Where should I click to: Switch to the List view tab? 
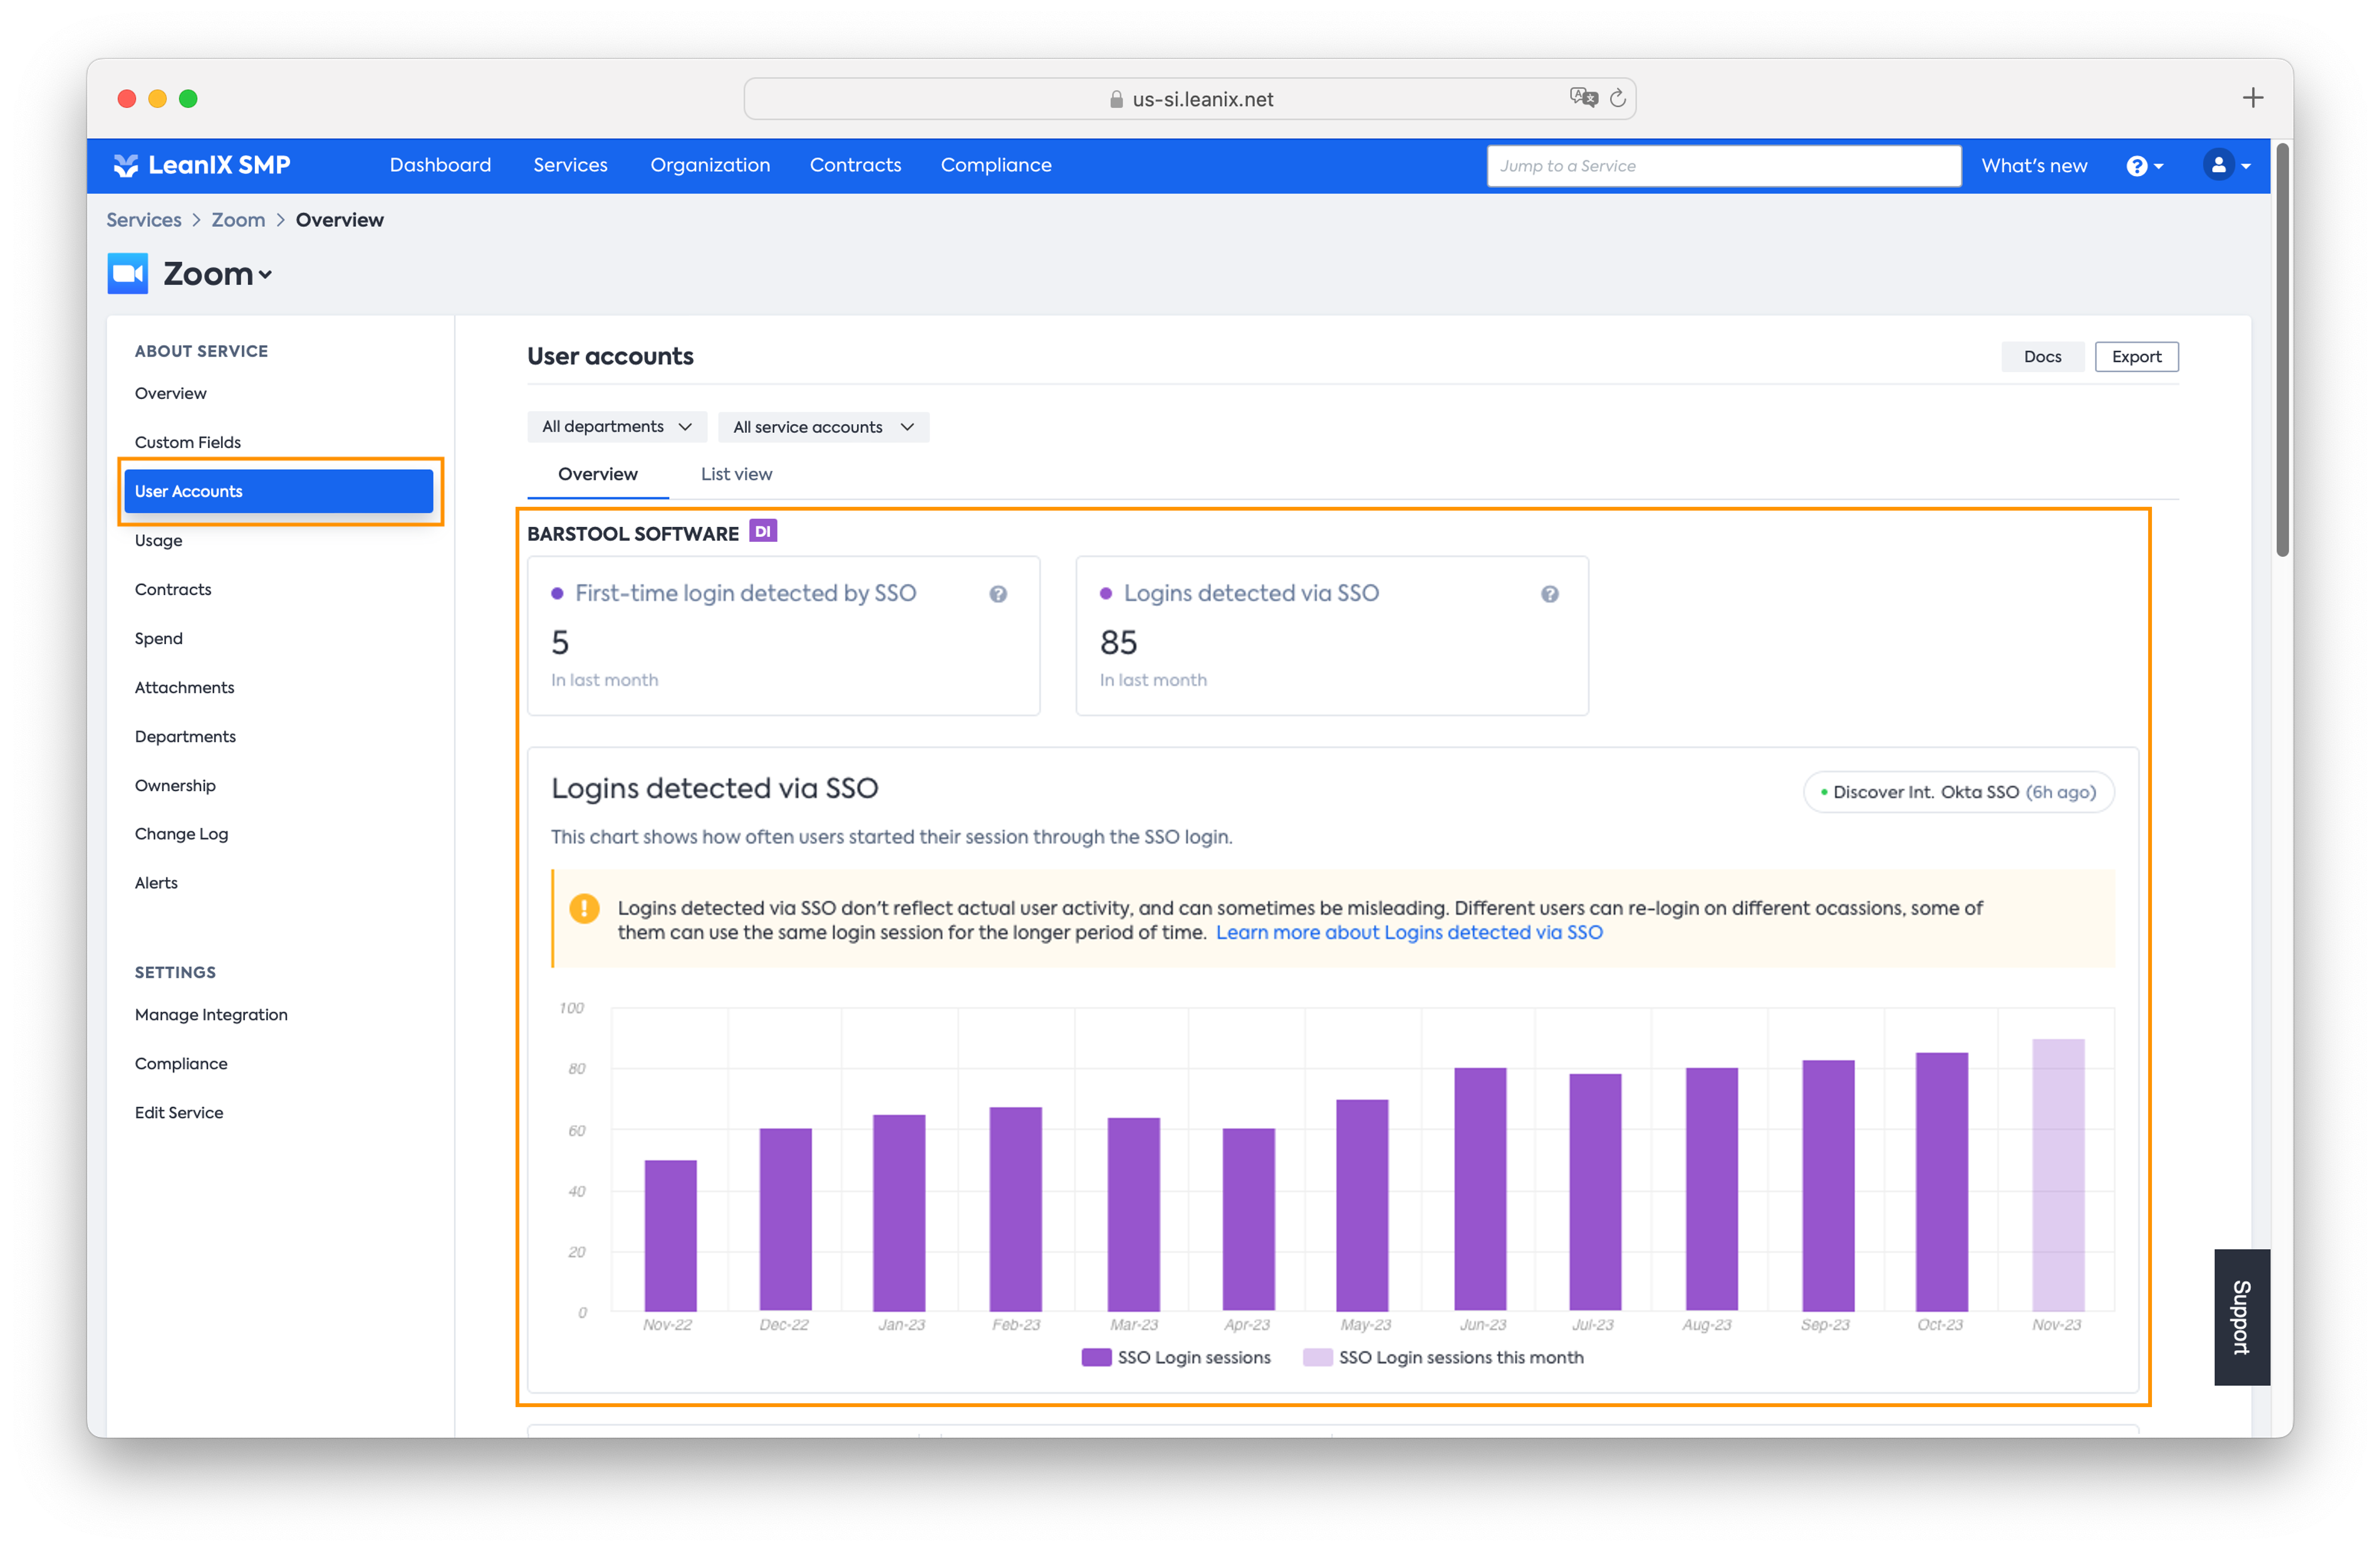[736, 474]
